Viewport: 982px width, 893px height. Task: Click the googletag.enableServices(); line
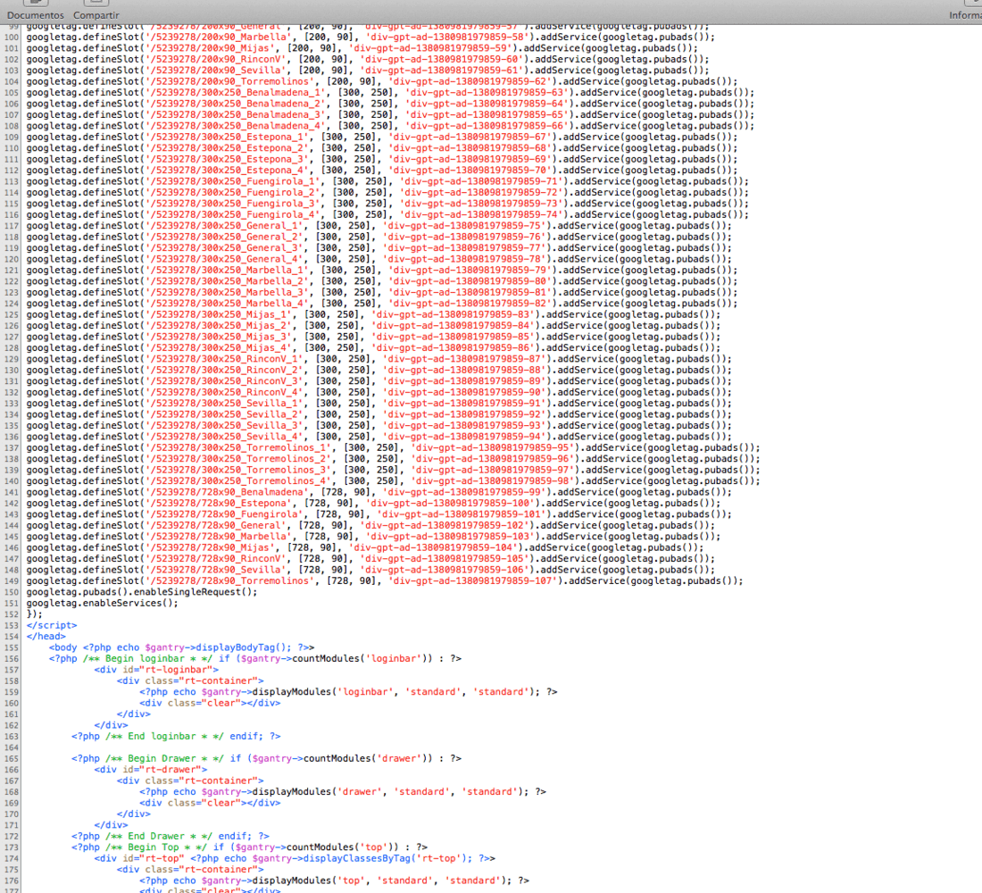click(x=102, y=604)
